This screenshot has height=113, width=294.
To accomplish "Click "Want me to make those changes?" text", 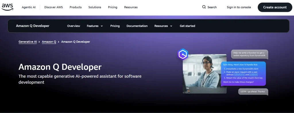I will click(239, 82).
